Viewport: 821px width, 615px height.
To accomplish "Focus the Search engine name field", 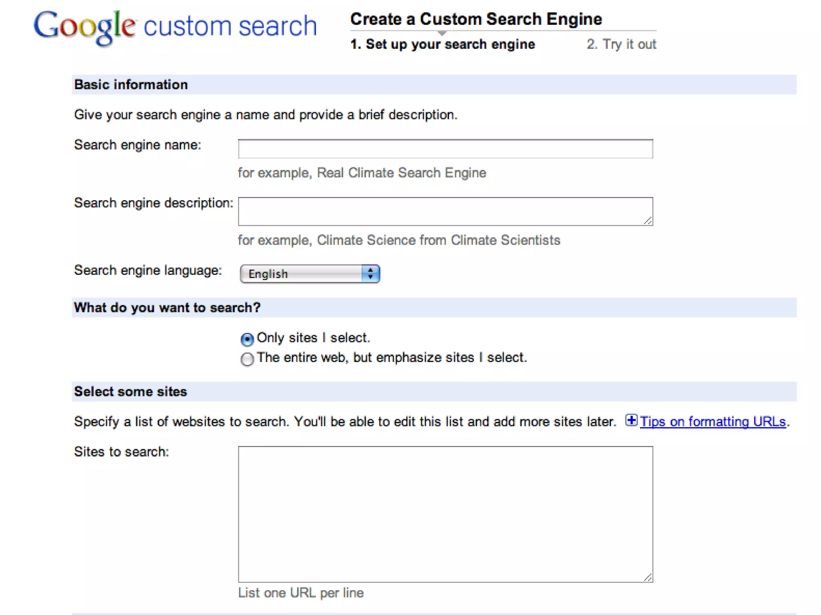I will tap(445, 149).
